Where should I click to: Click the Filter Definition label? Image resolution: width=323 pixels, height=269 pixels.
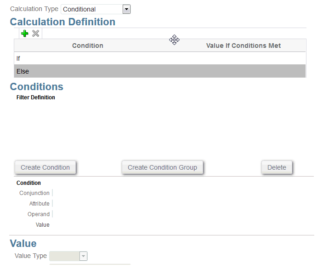click(36, 97)
